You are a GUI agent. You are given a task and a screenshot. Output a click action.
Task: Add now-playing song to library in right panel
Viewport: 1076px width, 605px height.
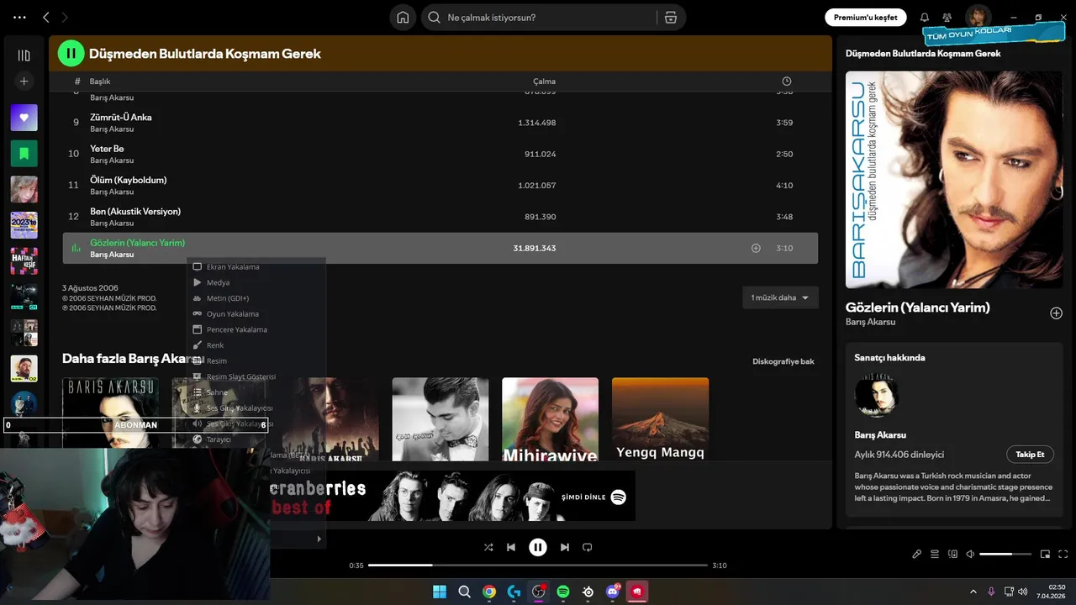pyautogui.click(x=1056, y=313)
